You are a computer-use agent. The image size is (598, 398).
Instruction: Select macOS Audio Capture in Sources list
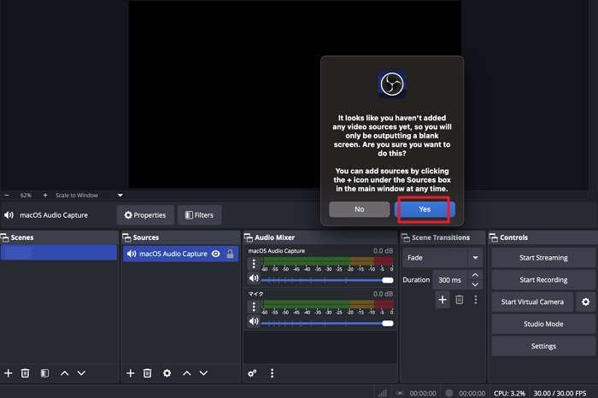173,254
